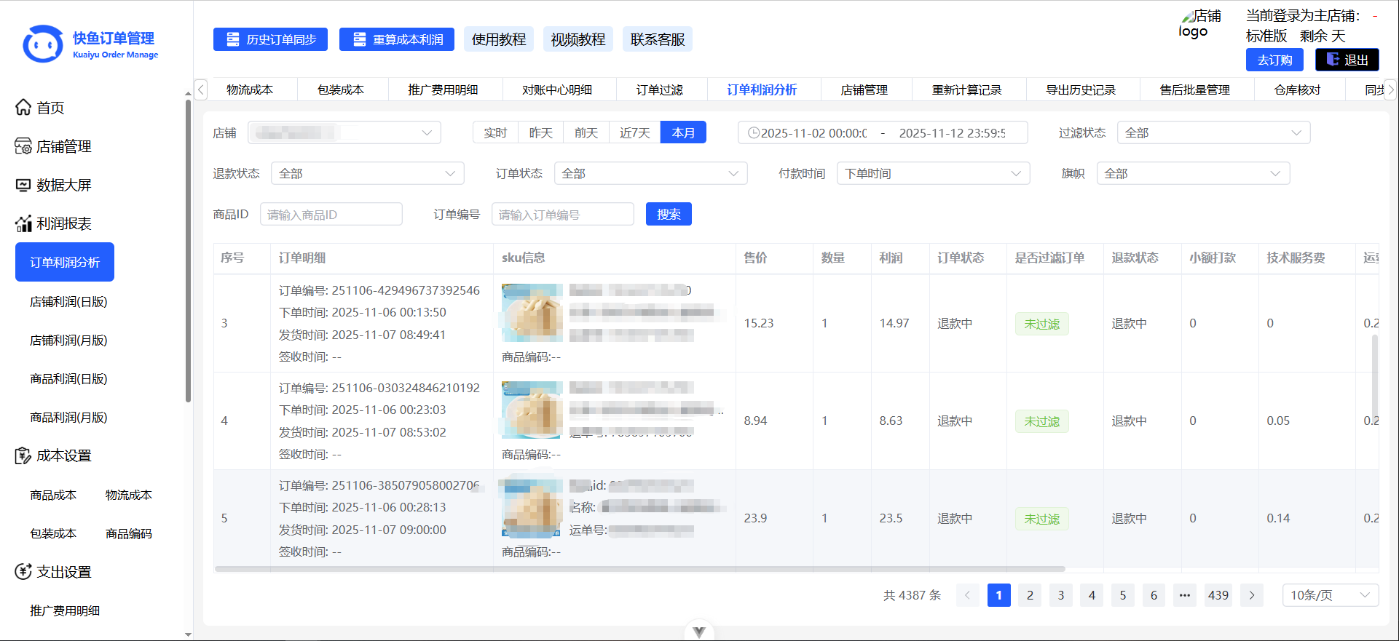Click the 成本设置 sidebar icon
The width and height of the screenshot is (1399, 641).
click(23, 455)
